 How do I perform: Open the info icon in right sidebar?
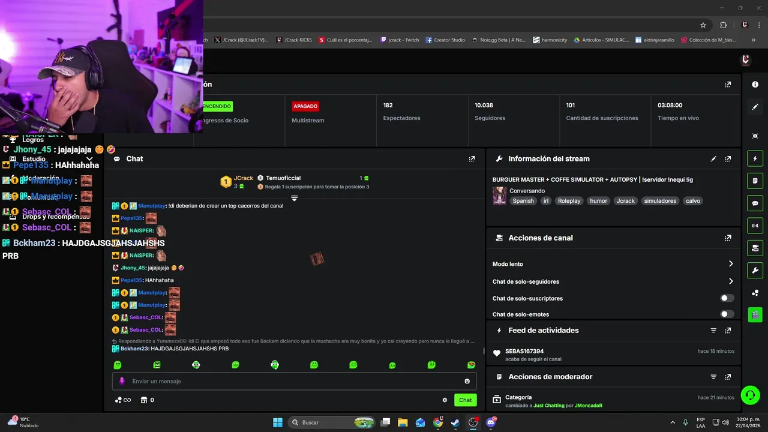[755, 85]
